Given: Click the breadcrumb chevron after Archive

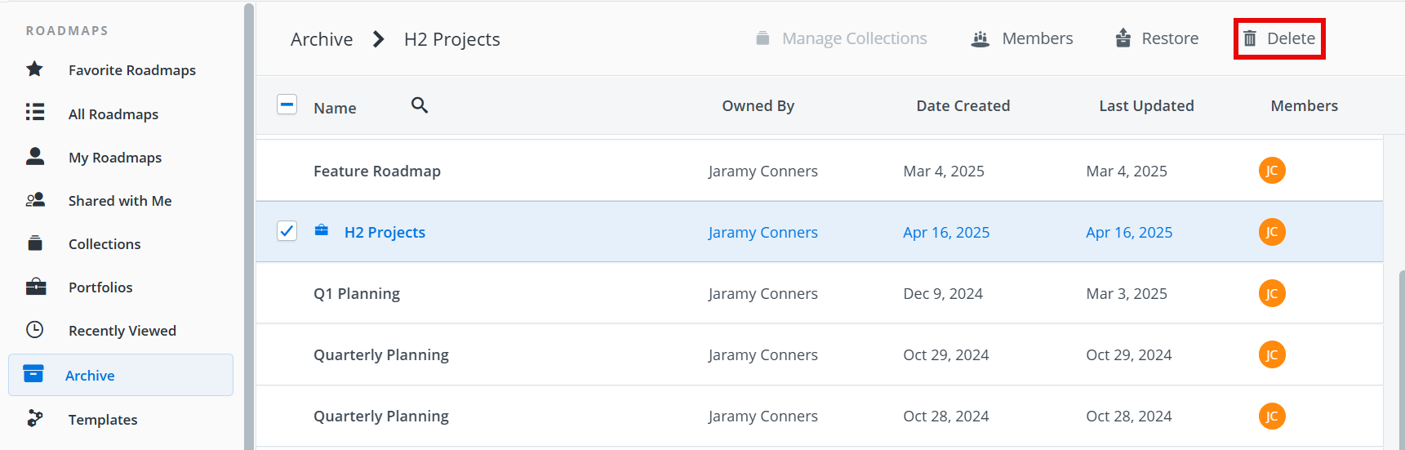Looking at the screenshot, I should click(x=378, y=39).
